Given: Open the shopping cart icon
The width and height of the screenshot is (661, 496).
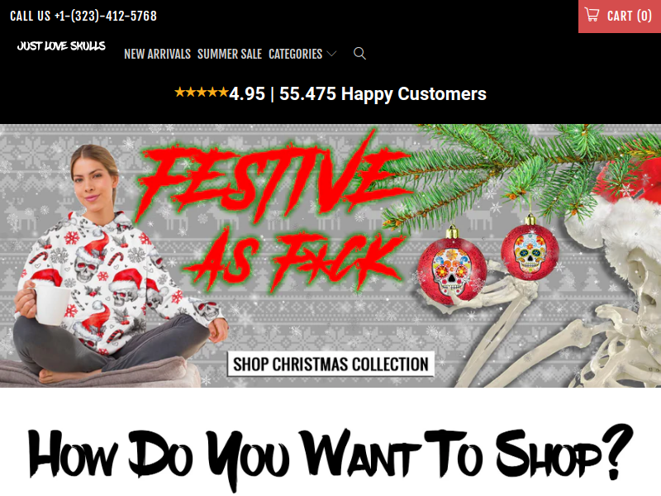Looking at the screenshot, I should [x=592, y=15].
